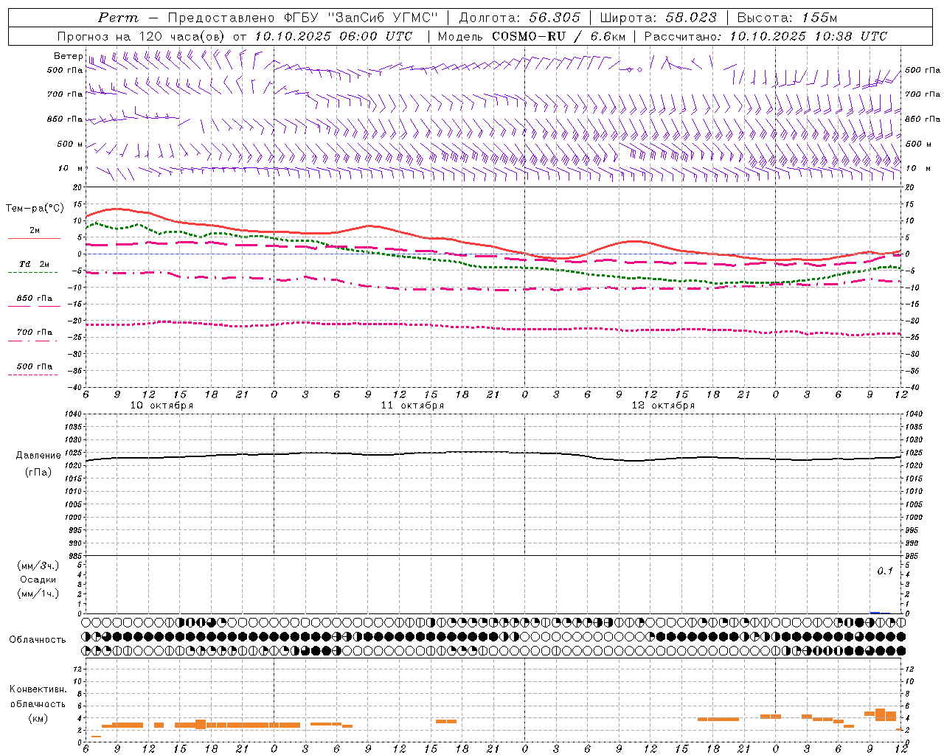Image resolution: width=944 pixels, height=755 pixels.
Task: Click the "Прогноз на 120 часа(ов)" text
Action: [142, 36]
